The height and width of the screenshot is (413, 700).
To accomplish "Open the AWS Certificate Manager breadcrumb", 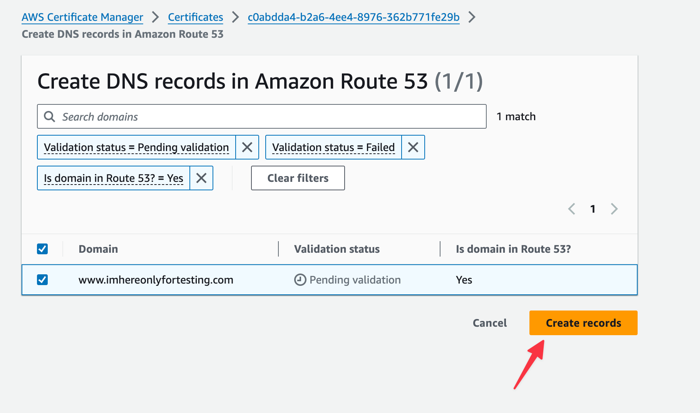I will point(82,17).
